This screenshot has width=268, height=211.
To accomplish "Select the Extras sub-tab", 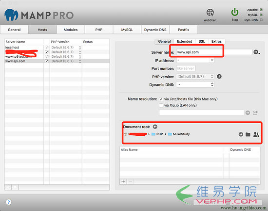I will coord(216,41).
